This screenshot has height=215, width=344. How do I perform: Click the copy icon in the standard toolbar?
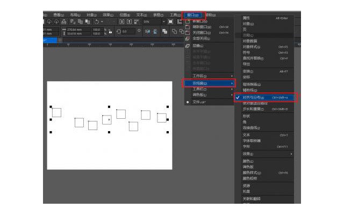coord(80,21)
